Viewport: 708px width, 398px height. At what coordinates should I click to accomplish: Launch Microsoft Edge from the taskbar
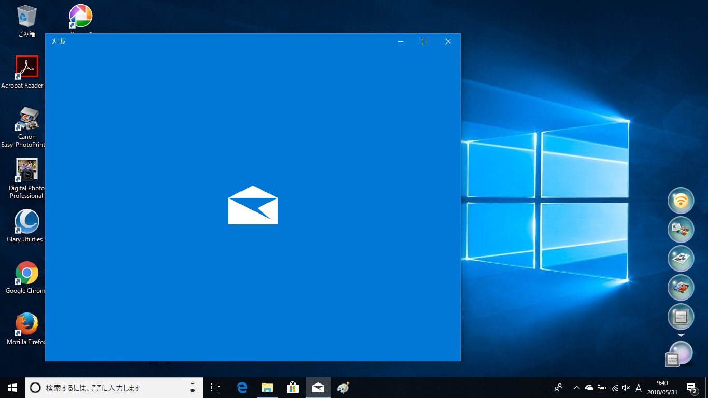click(x=242, y=388)
